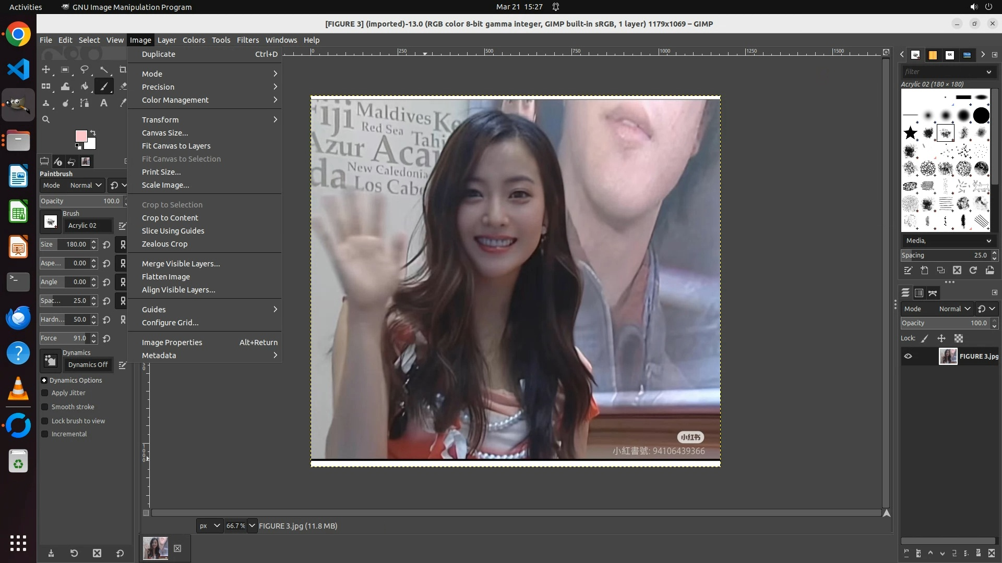1002x563 pixels.
Task: Select the Move tool in toolbox
Action: [46, 69]
